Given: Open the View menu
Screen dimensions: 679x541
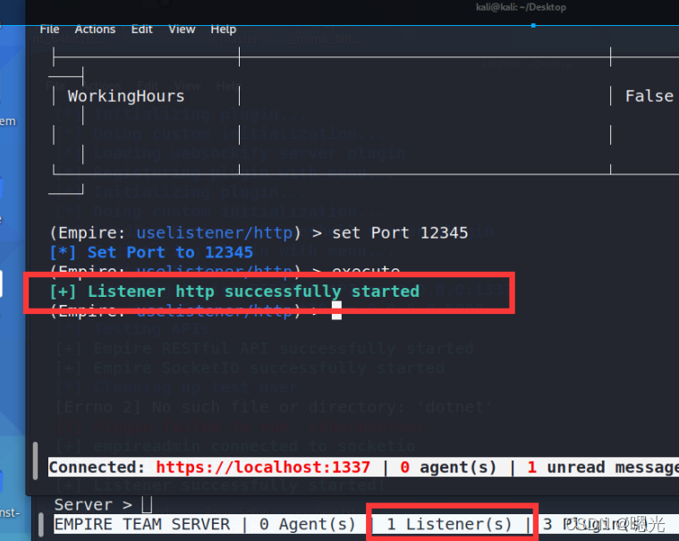Looking at the screenshot, I should point(182,30).
